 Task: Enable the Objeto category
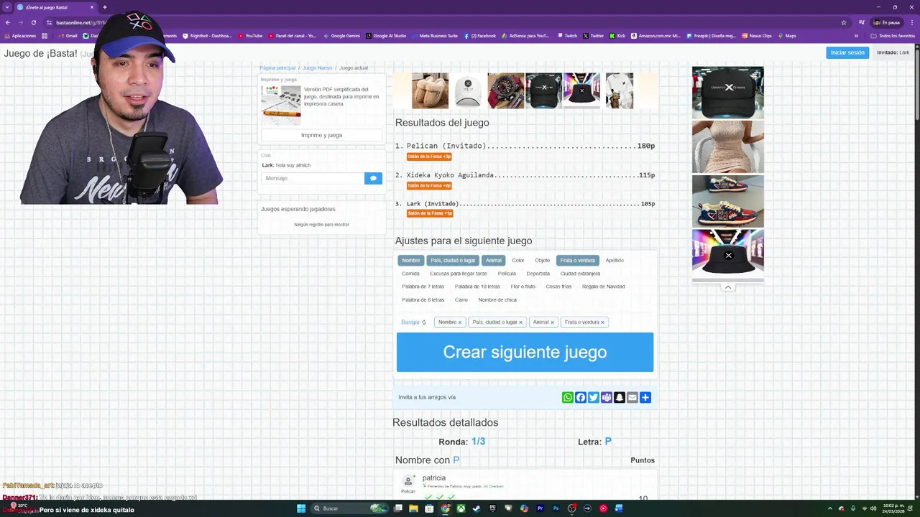pyautogui.click(x=542, y=261)
